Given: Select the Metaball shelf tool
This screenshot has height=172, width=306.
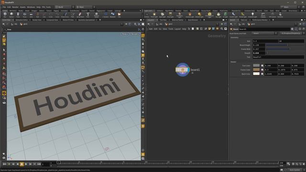Looking at the screenshot, I should tap(113, 15).
